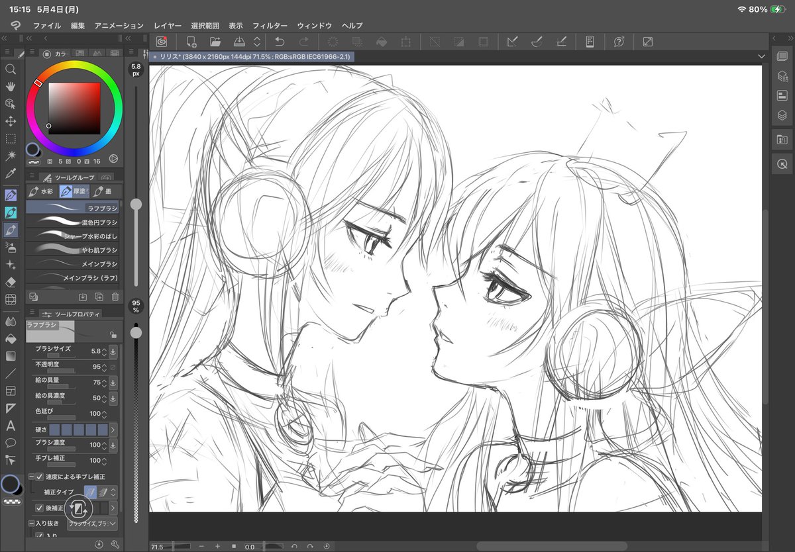Viewport: 795px width, 552px height.
Task: Select the Airbrush tool
Action: pos(11,248)
